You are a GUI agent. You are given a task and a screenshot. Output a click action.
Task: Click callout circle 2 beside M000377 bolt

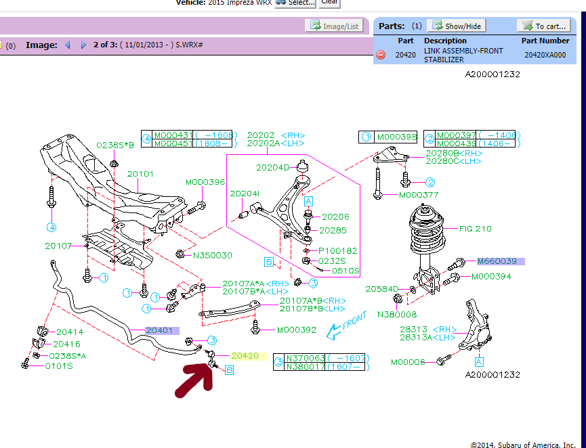pos(430,182)
